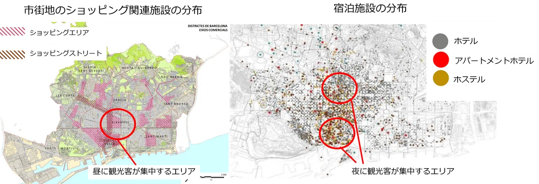This screenshot has height=184, width=539.
Task: Click the caption 夜に観光客が集中するエリア
Action: tap(403, 171)
